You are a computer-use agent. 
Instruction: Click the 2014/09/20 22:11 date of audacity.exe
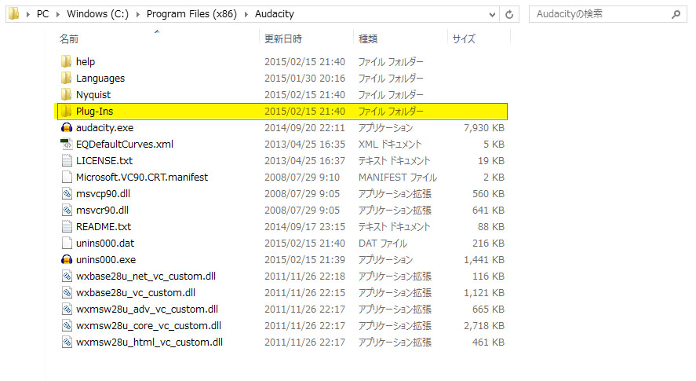[304, 128]
